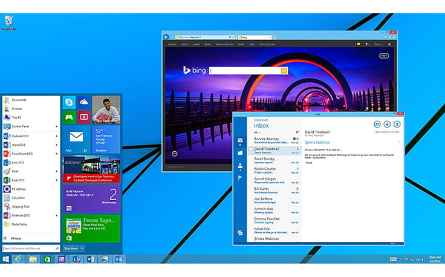Click inside the Bing search box
The height and width of the screenshot is (277, 445).
coord(245,71)
